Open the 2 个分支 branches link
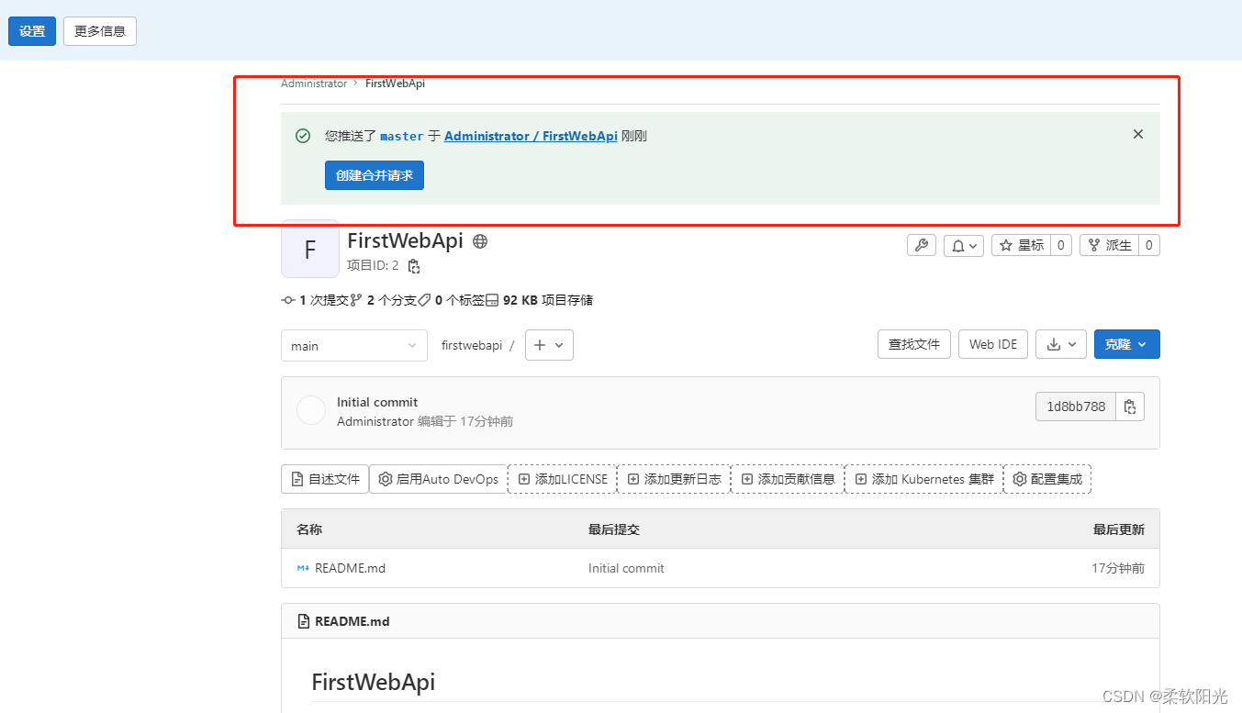 [x=384, y=300]
